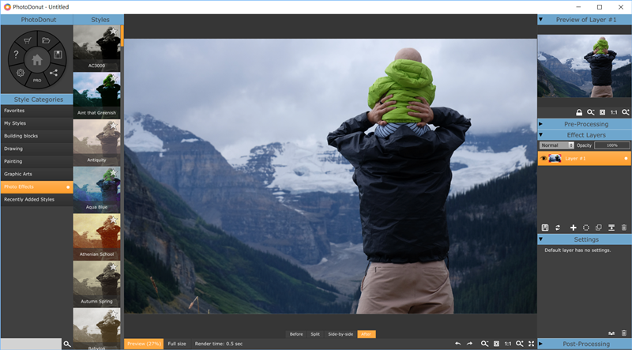Star the Aint that Greenish style
The height and width of the screenshot is (350, 632).
(114, 78)
